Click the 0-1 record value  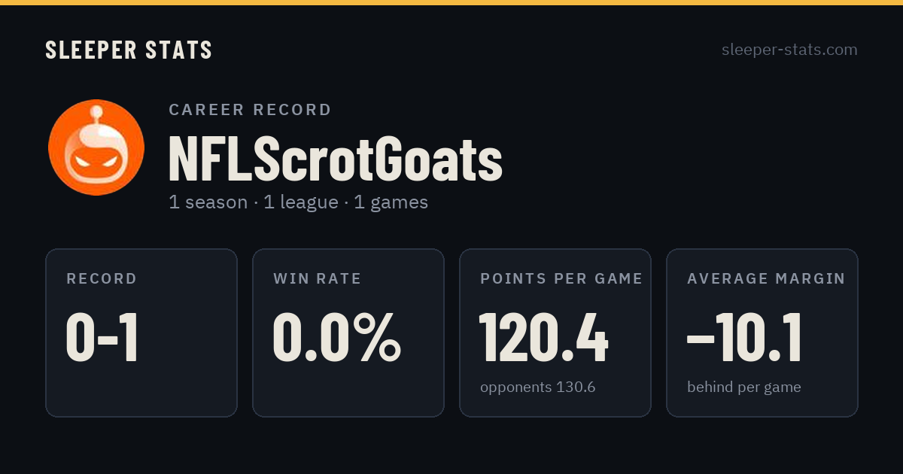(x=102, y=339)
